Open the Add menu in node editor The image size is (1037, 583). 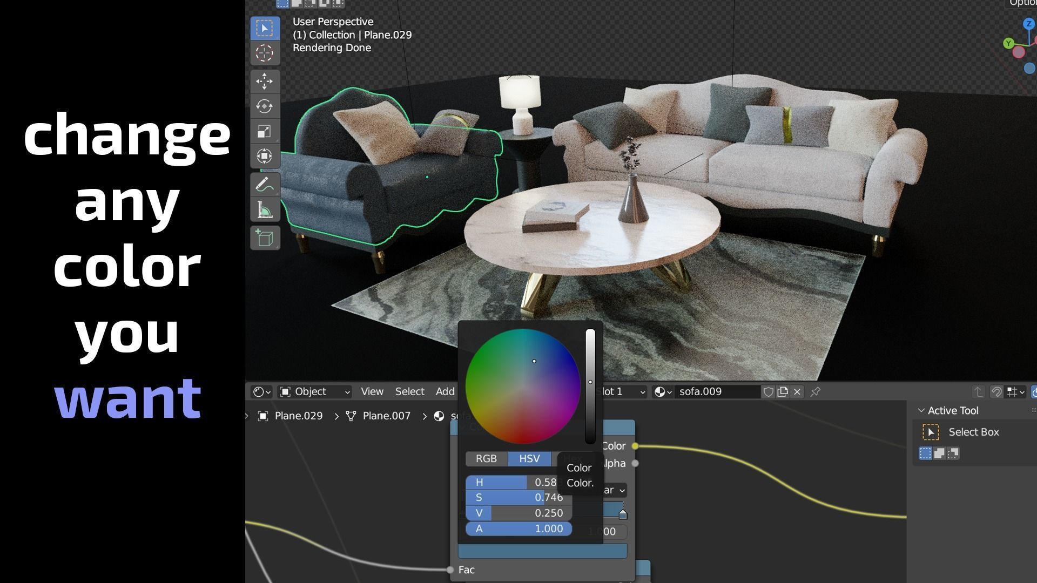(x=445, y=392)
